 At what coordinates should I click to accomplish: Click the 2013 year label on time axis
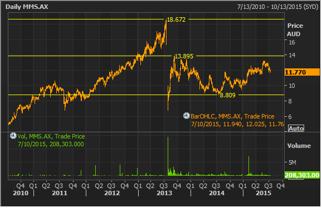click(x=164, y=193)
